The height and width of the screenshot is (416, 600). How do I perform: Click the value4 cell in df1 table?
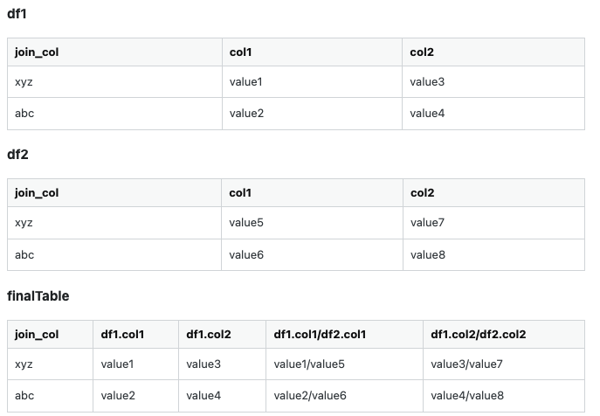coord(493,114)
